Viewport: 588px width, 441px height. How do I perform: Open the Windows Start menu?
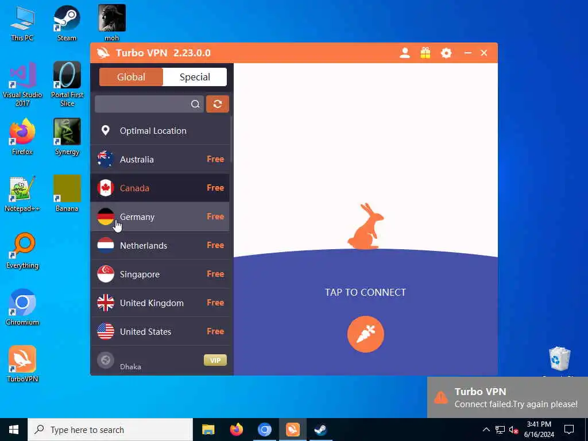click(14, 430)
